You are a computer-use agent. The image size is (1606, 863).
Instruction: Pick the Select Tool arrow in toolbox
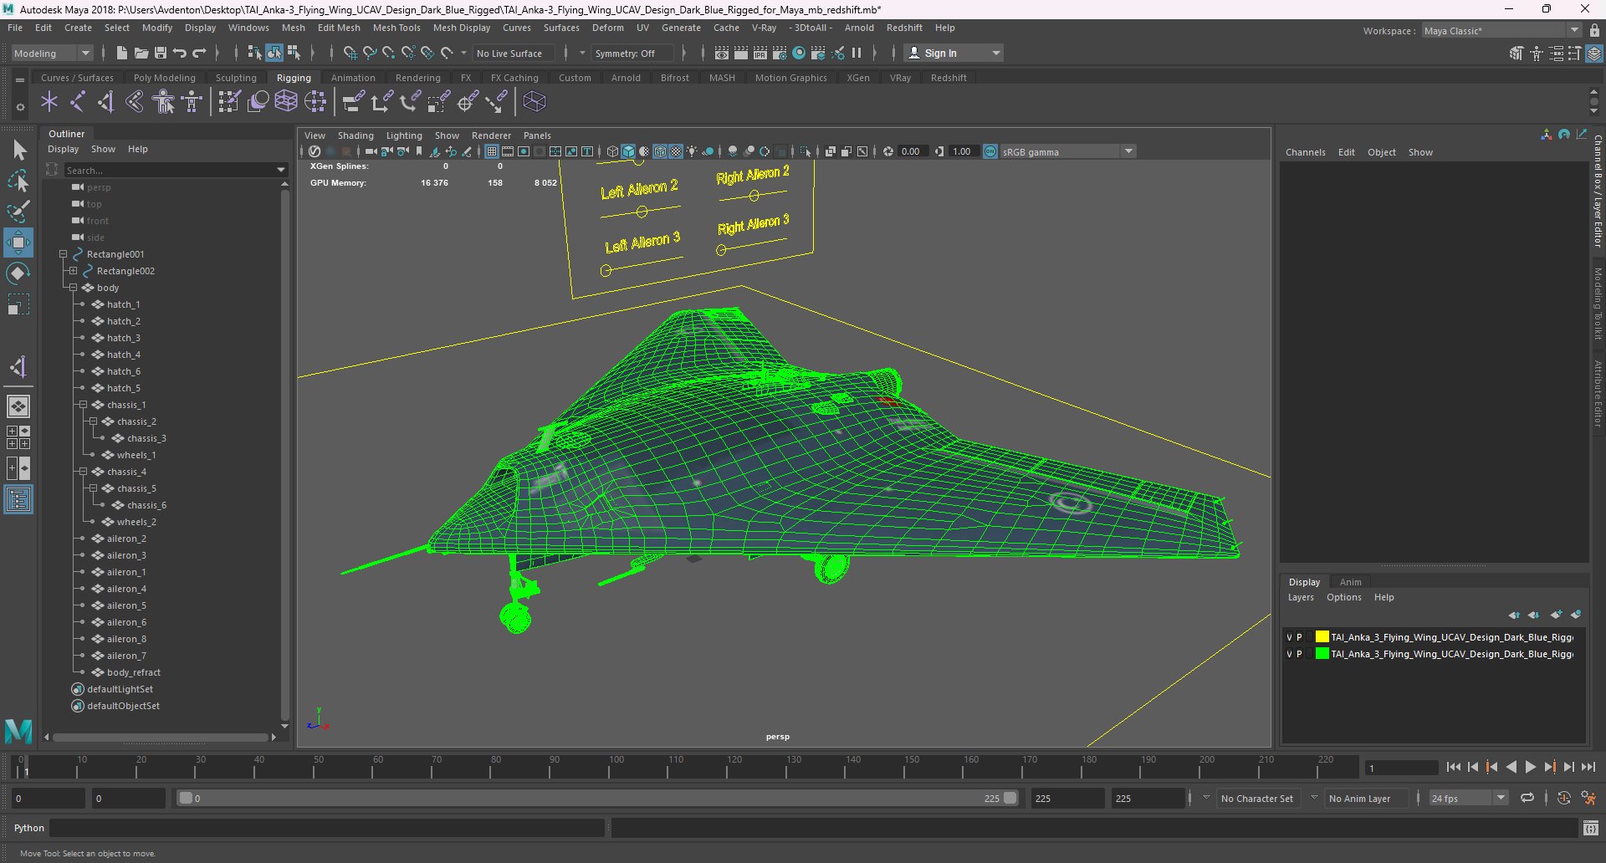18,151
